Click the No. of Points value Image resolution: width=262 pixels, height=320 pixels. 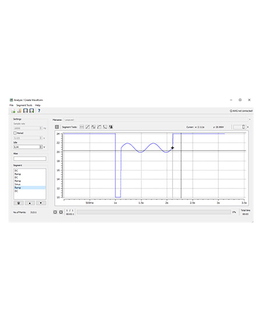point(34,212)
